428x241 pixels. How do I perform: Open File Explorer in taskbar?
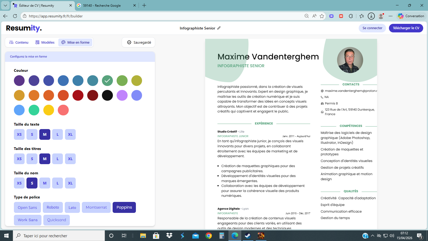coord(143,236)
